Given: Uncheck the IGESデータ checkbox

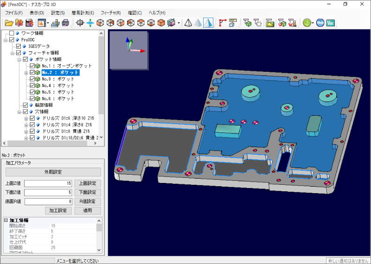Looking at the screenshot, I should point(19,46).
